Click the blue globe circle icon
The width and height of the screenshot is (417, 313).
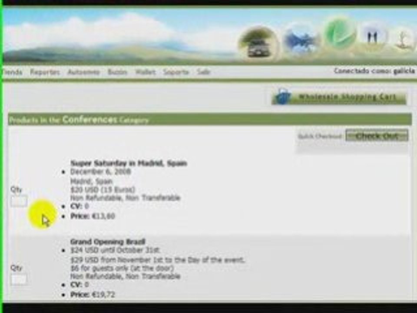[301, 40]
